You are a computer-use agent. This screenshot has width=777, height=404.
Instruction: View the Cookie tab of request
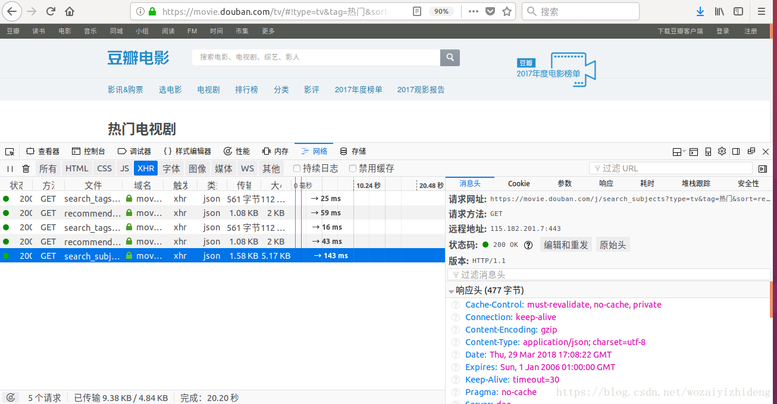click(x=519, y=183)
